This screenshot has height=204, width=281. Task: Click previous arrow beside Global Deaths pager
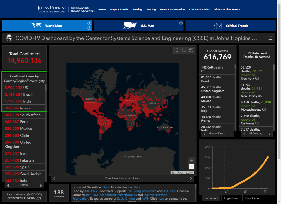(205, 134)
